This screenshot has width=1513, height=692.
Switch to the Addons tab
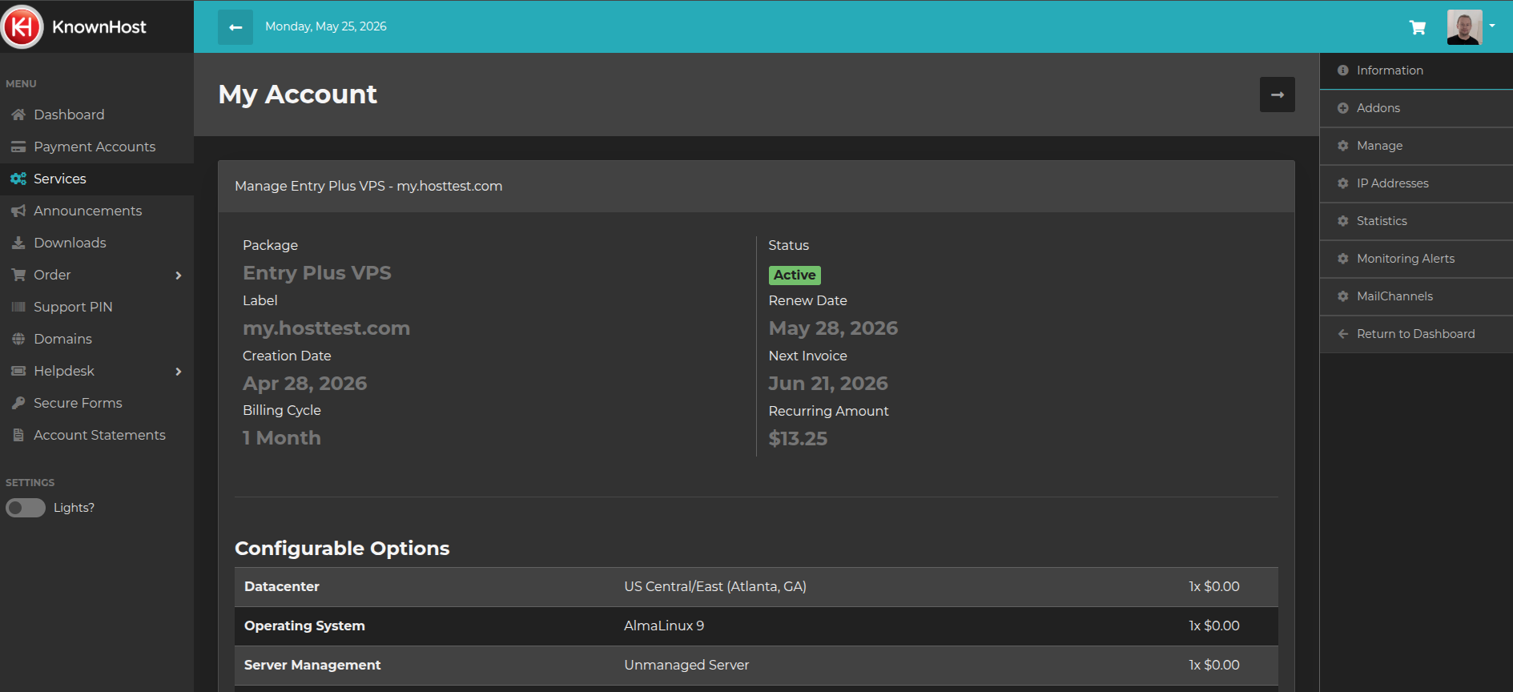click(1416, 108)
